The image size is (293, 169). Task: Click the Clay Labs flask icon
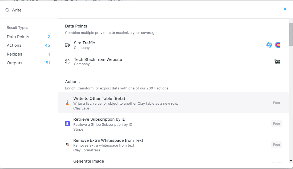point(67,103)
